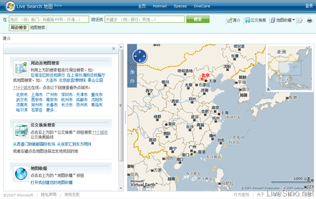Click the 东京 city marker on map
The image size is (316, 199).
point(287,98)
